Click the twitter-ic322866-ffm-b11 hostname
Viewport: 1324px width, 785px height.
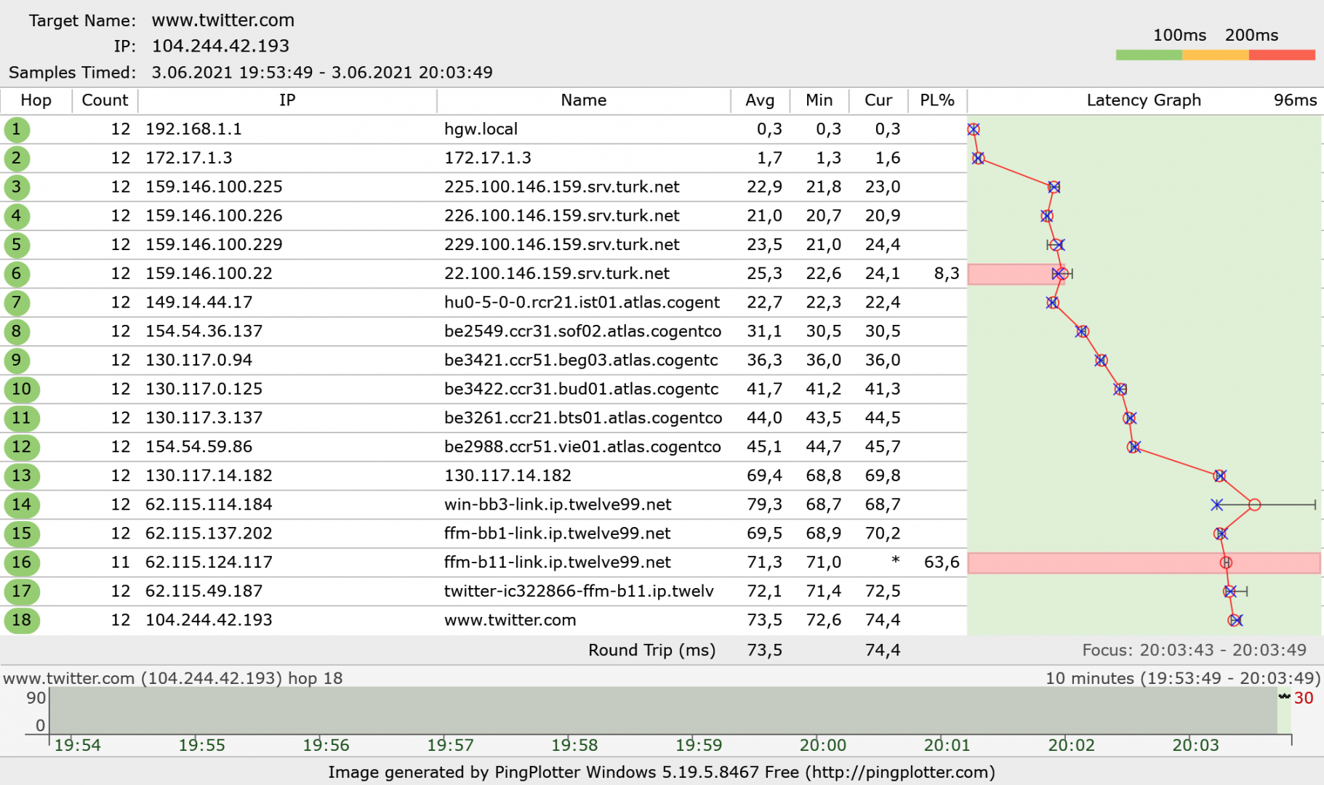pyautogui.click(x=579, y=592)
